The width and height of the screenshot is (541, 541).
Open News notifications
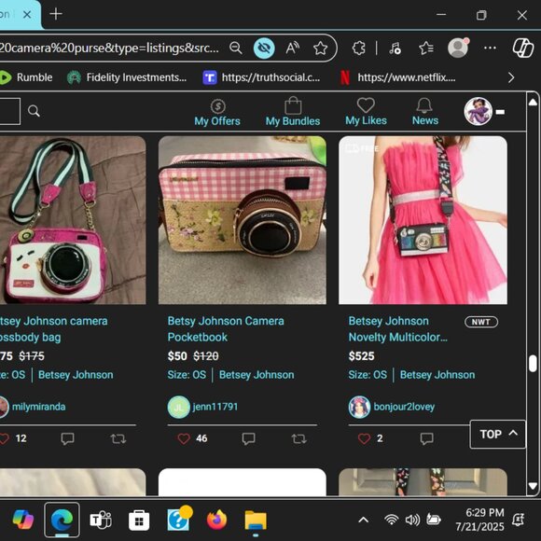coord(425,111)
